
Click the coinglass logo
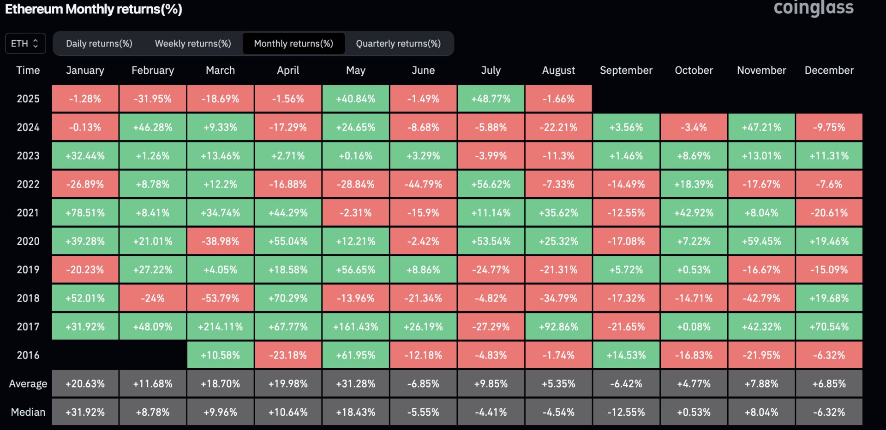813,8
